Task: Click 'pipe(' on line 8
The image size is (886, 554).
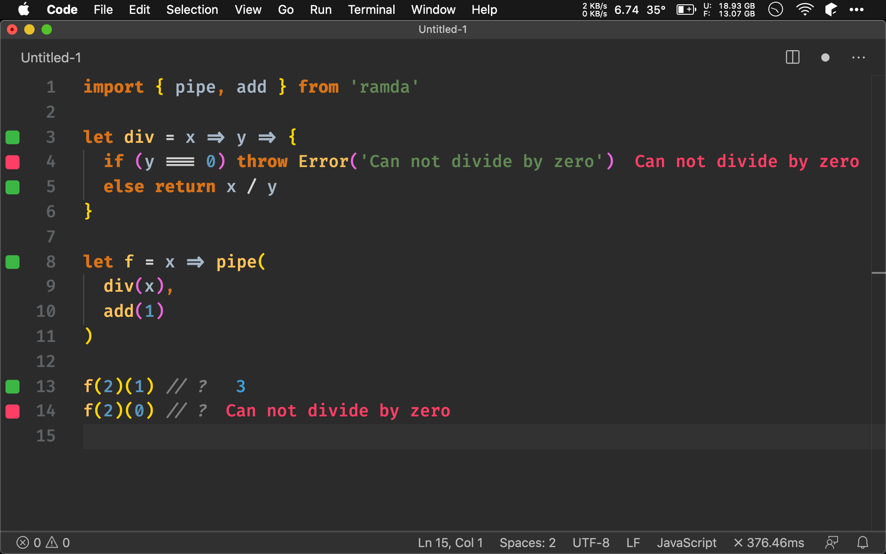Action: [x=241, y=262]
